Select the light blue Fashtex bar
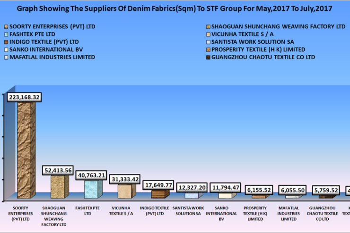350x233 pixels. click(x=93, y=190)
